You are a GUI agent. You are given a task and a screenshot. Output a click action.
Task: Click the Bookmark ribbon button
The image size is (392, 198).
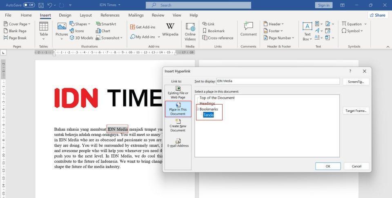click(214, 31)
